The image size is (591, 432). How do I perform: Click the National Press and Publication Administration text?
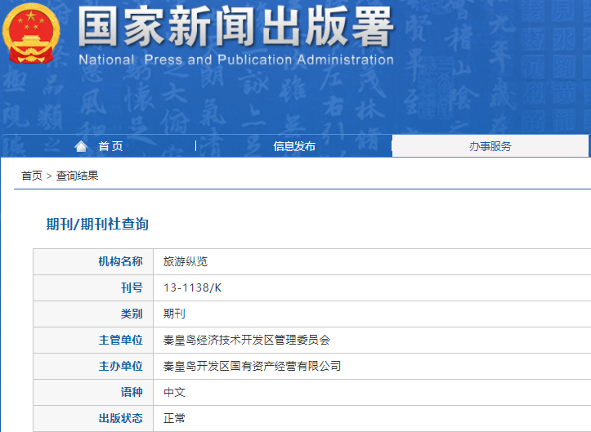(235, 60)
